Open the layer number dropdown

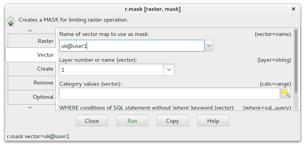coord(169,70)
